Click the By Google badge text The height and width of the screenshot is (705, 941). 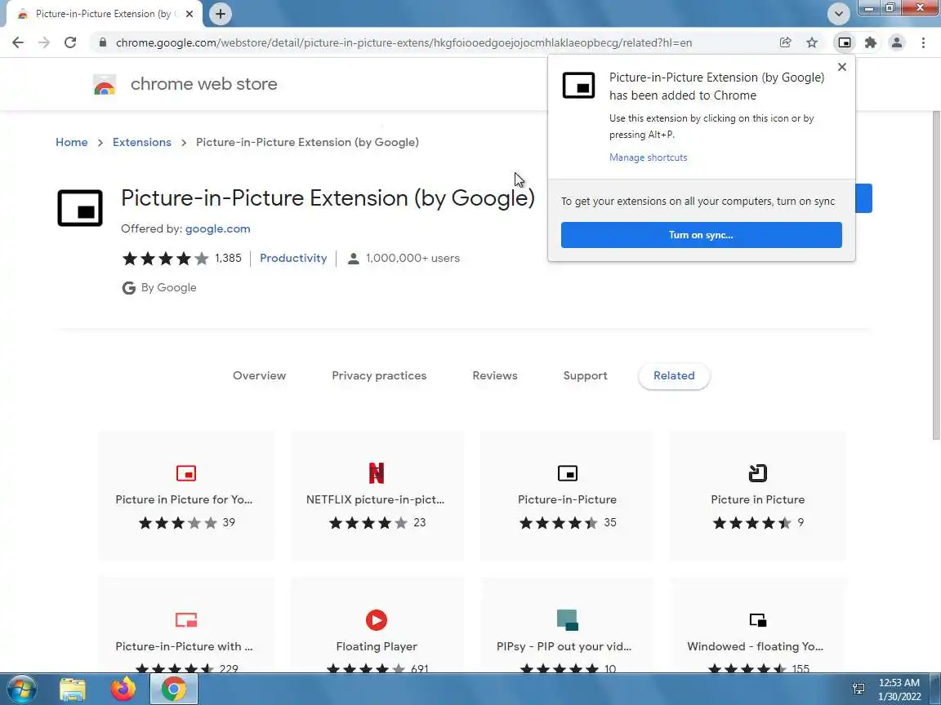click(x=168, y=288)
